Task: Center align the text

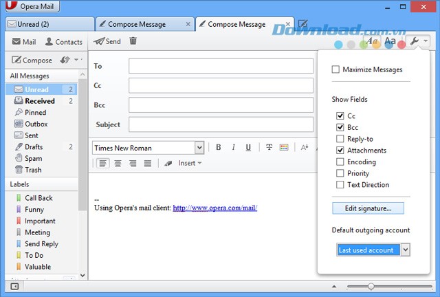Action: 118,163
